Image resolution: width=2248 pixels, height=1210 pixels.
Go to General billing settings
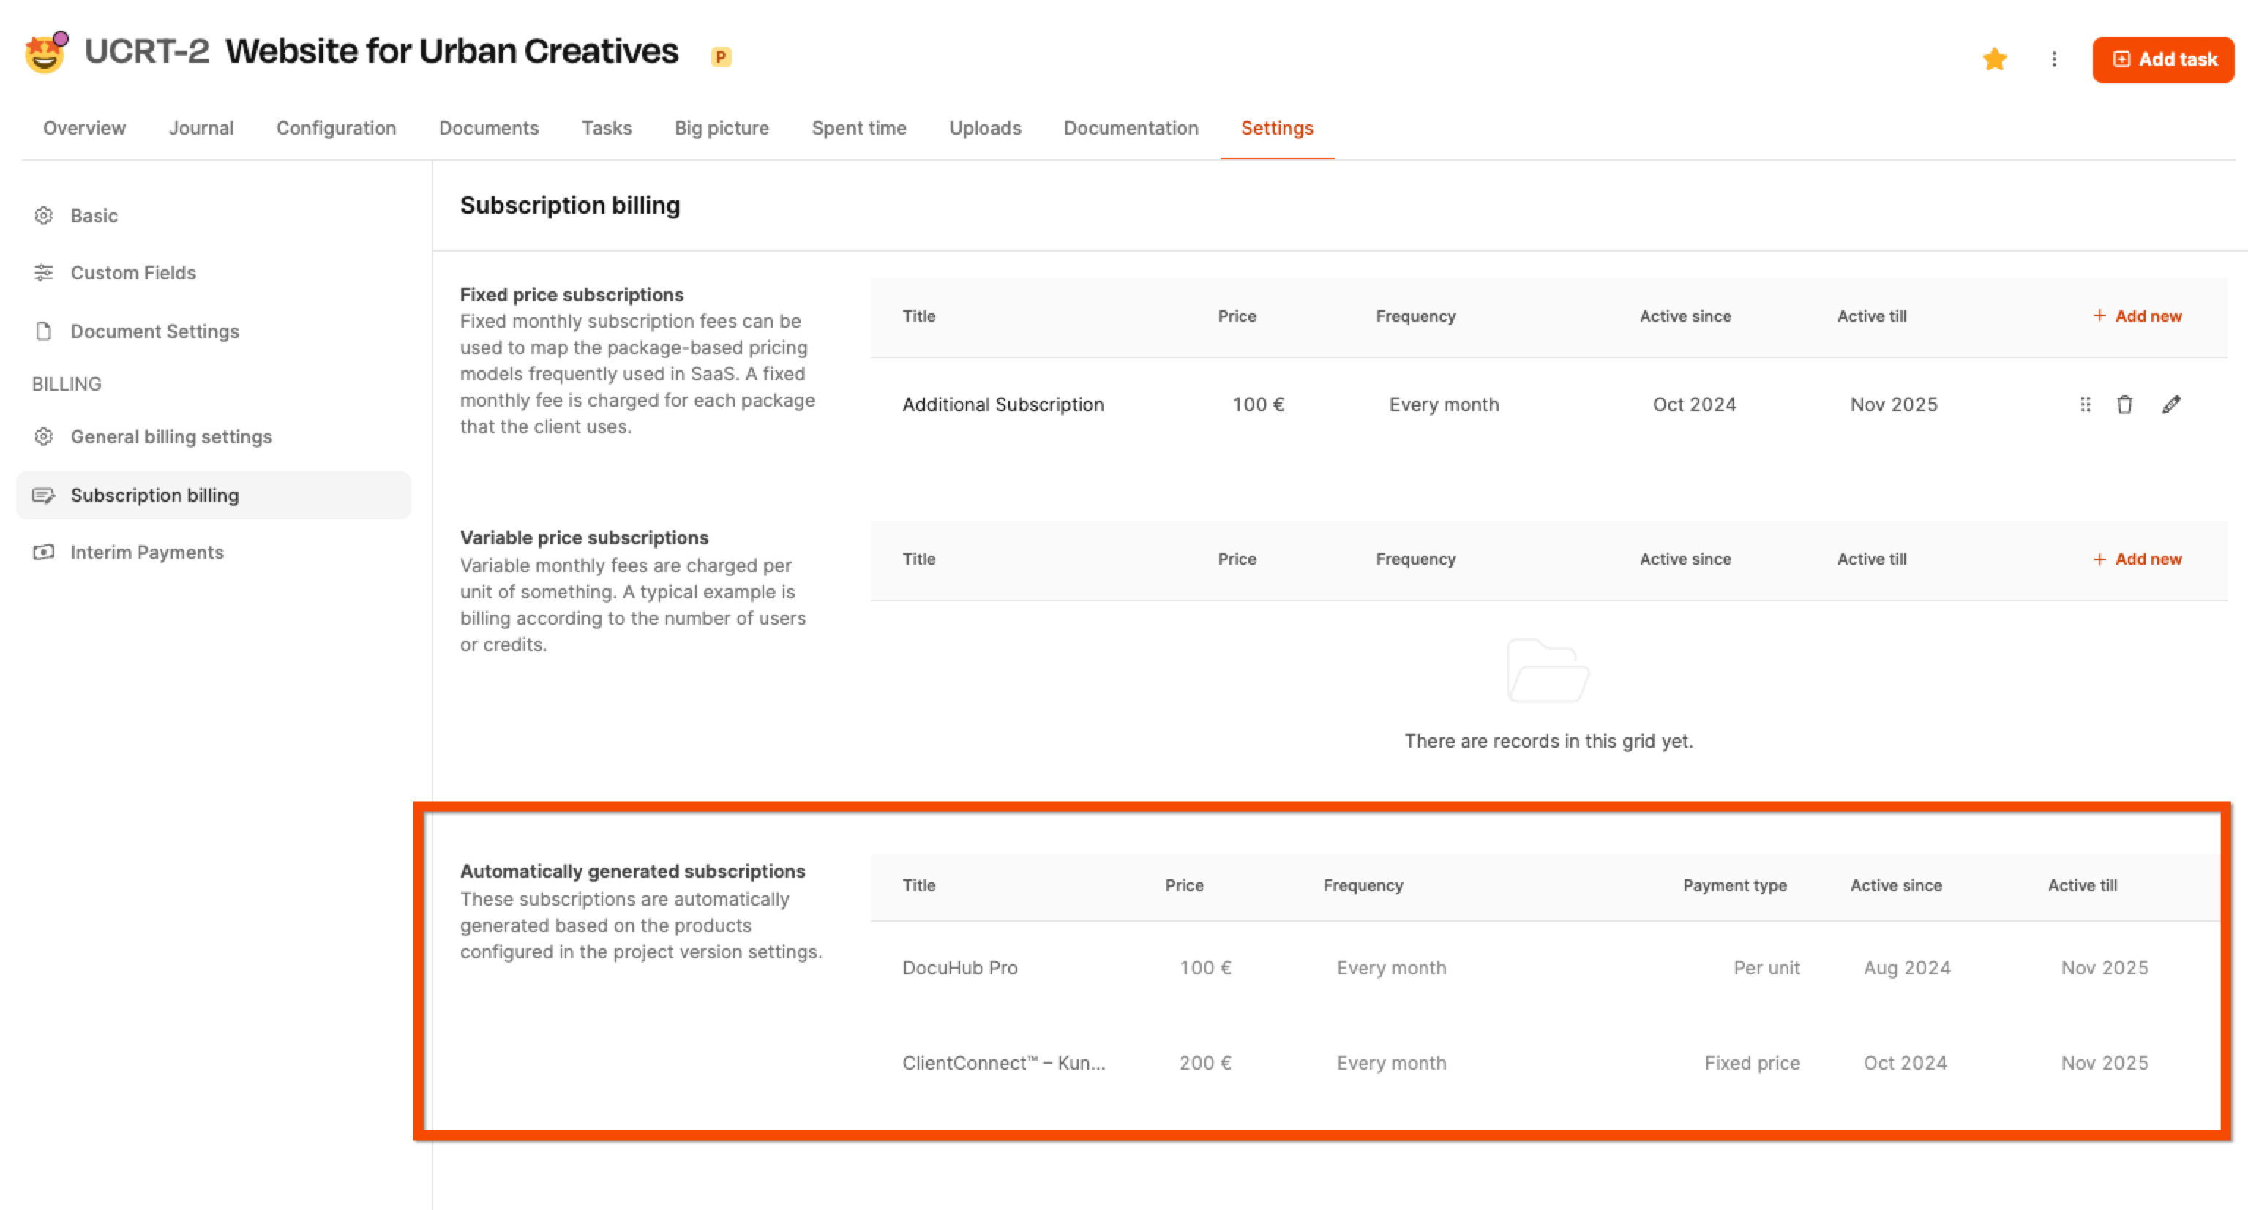[x=171, y=437]
